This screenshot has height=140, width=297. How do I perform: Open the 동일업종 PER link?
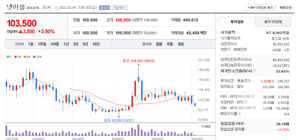[x=232, y=124]
